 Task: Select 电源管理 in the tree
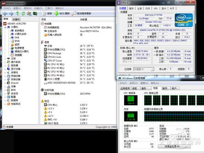pos(18,48)
